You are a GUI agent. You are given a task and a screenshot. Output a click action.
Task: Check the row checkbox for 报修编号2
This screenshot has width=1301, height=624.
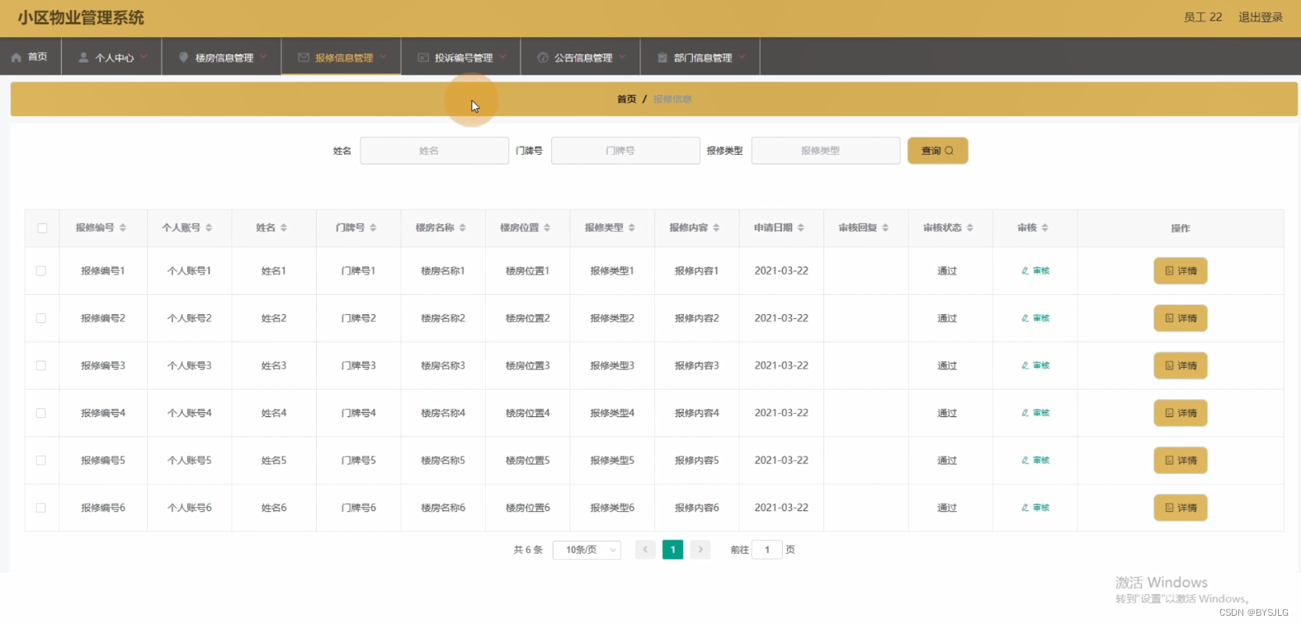(x=41, y=318)
